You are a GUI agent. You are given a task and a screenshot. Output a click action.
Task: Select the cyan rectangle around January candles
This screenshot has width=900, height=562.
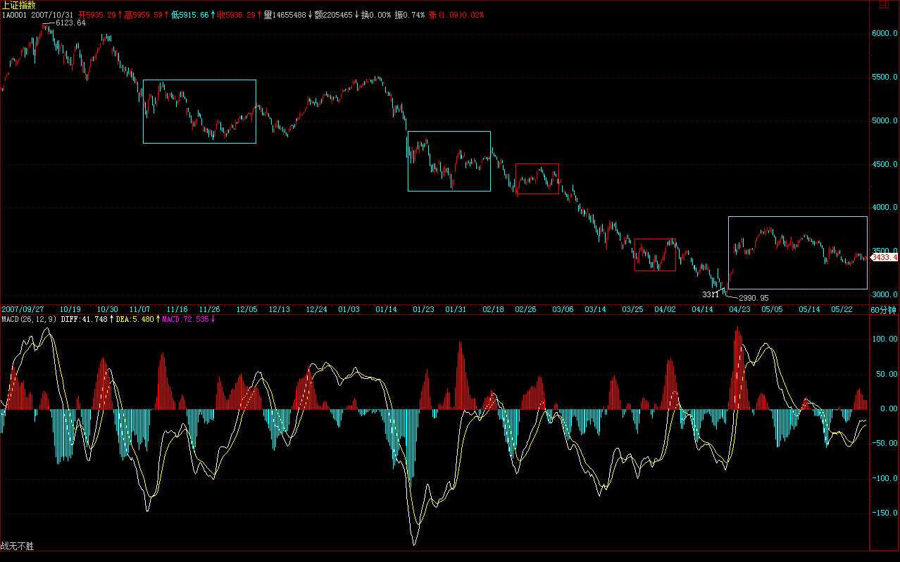pos(449,132)
